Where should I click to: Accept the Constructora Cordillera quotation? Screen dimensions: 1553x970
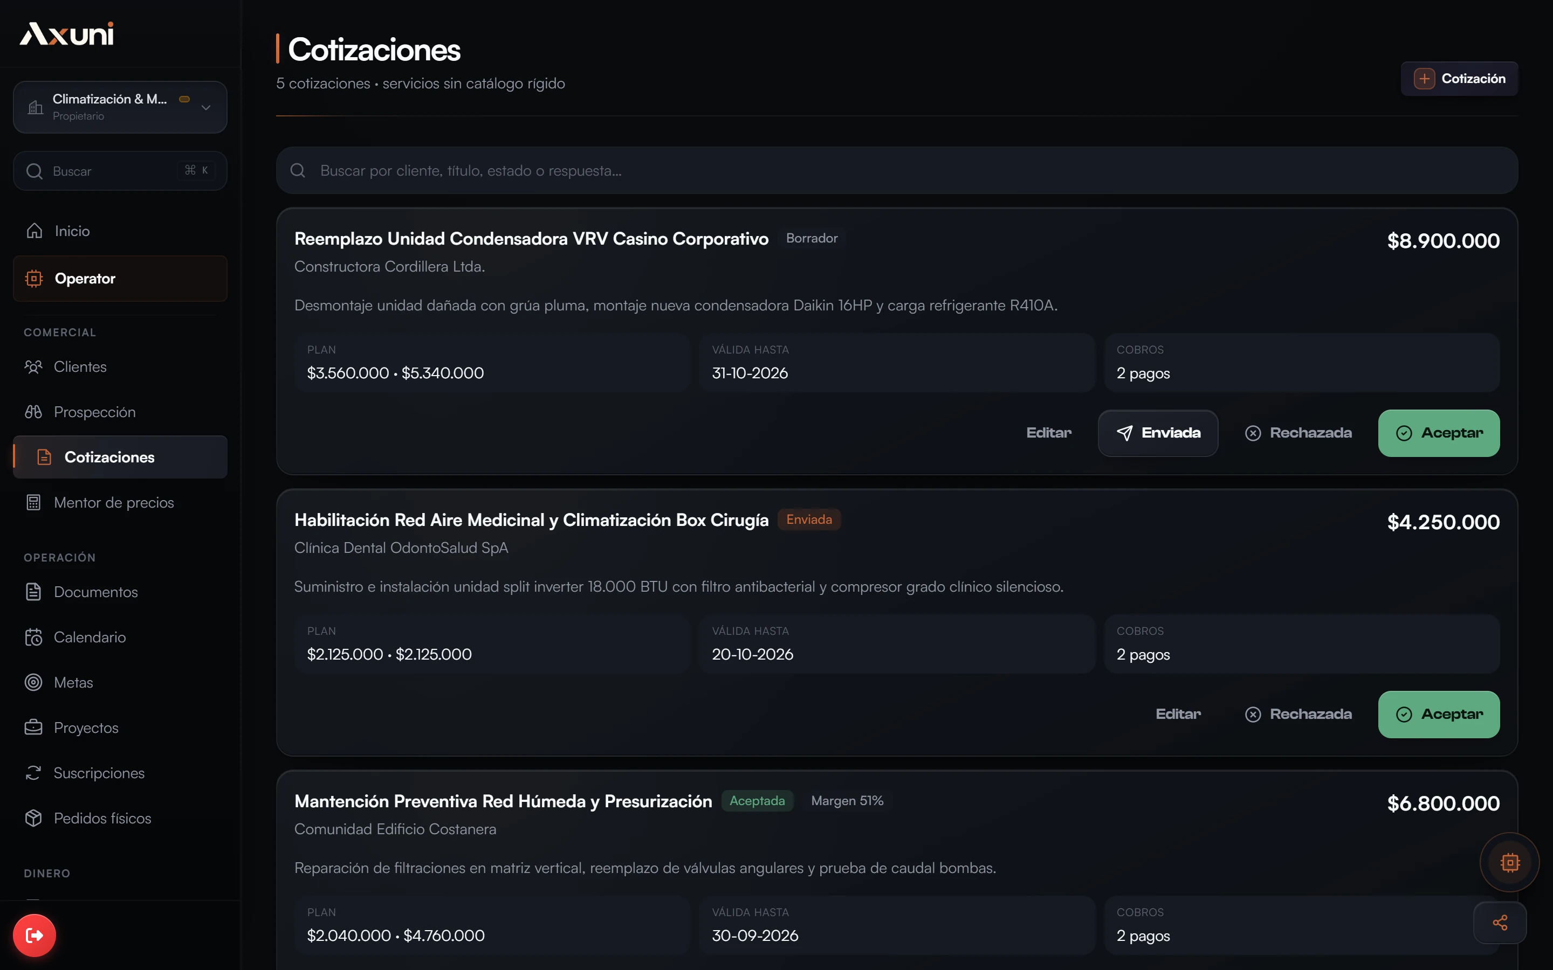coord(1439,433)
